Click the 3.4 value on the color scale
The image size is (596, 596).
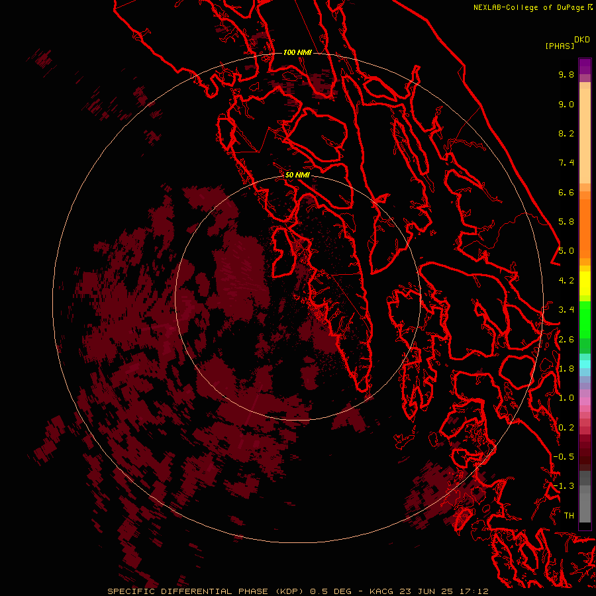pyautogui.click(x=566, y=310)
